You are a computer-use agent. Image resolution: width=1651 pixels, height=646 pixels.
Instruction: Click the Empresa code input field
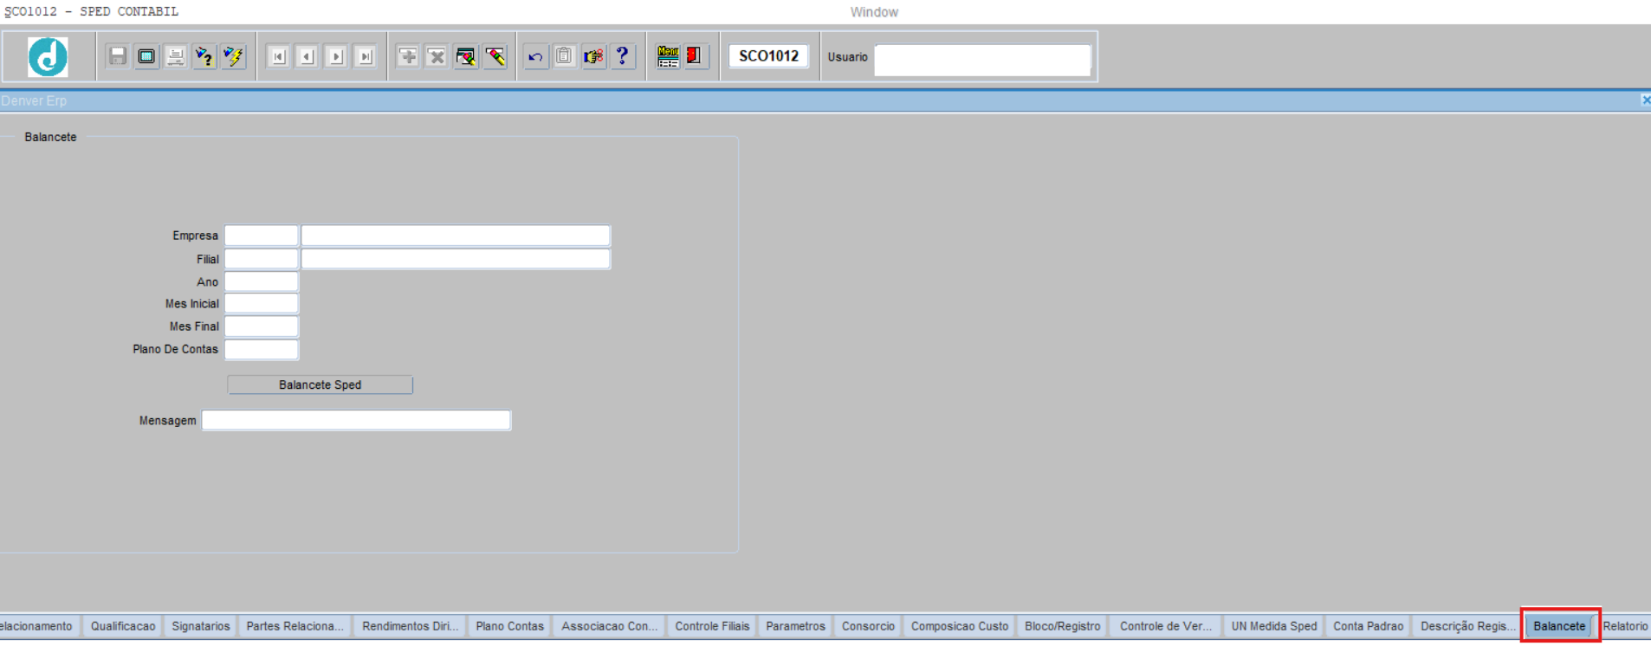click(261, 236)
